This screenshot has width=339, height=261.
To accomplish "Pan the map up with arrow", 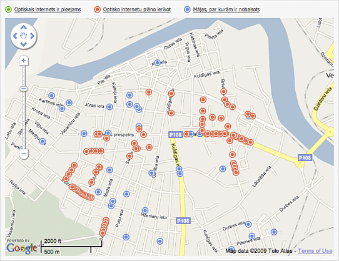I will [x=24, y=27].
